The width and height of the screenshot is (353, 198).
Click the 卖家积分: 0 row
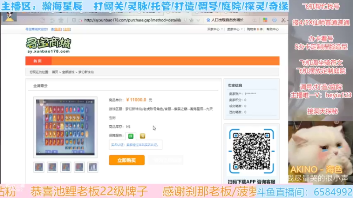coord(237,100)
